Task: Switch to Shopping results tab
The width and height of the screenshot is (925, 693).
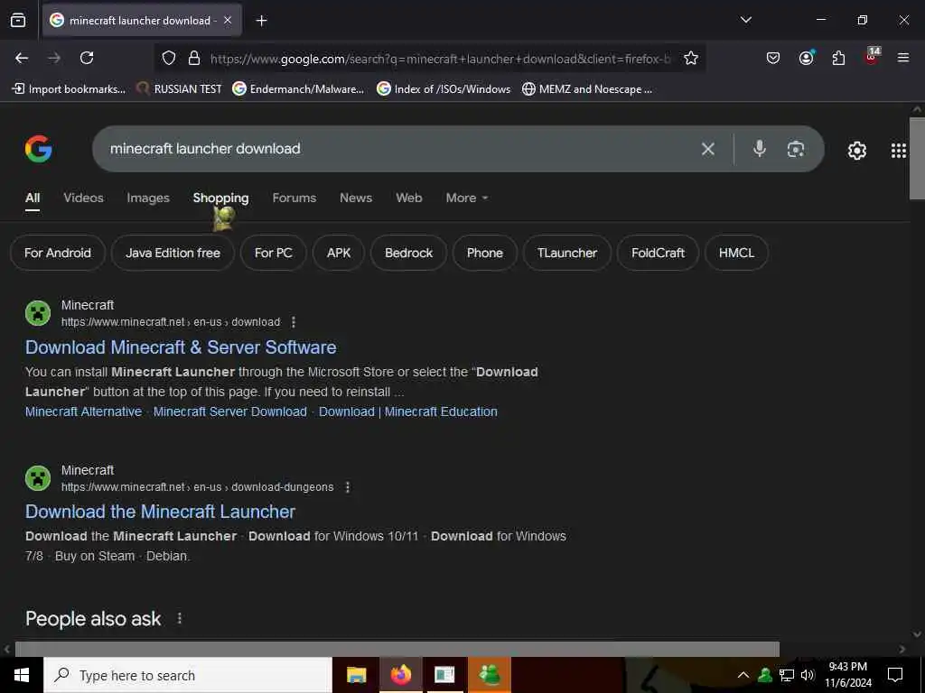Action: [x=220, y=198]
